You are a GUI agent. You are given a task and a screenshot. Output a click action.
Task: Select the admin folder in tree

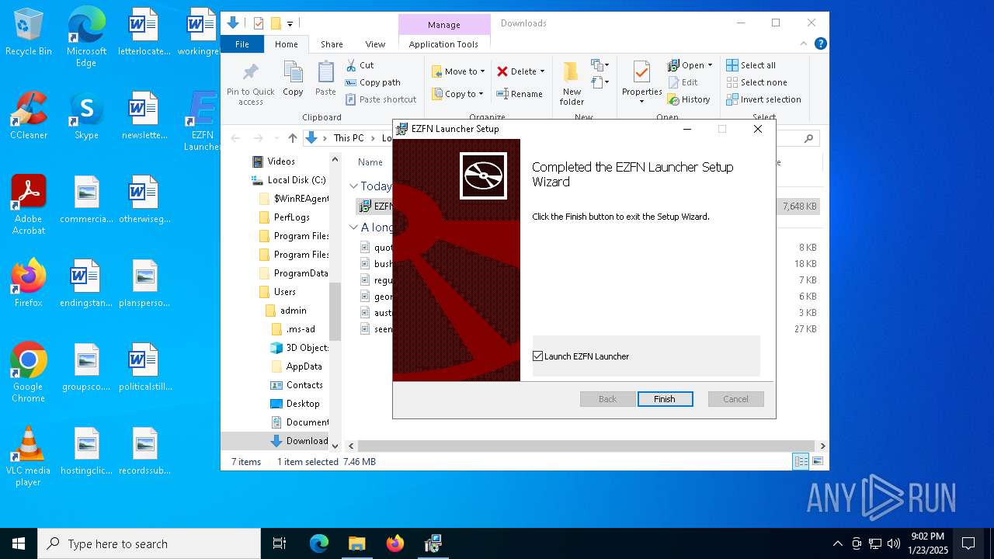tap(294, 311)
